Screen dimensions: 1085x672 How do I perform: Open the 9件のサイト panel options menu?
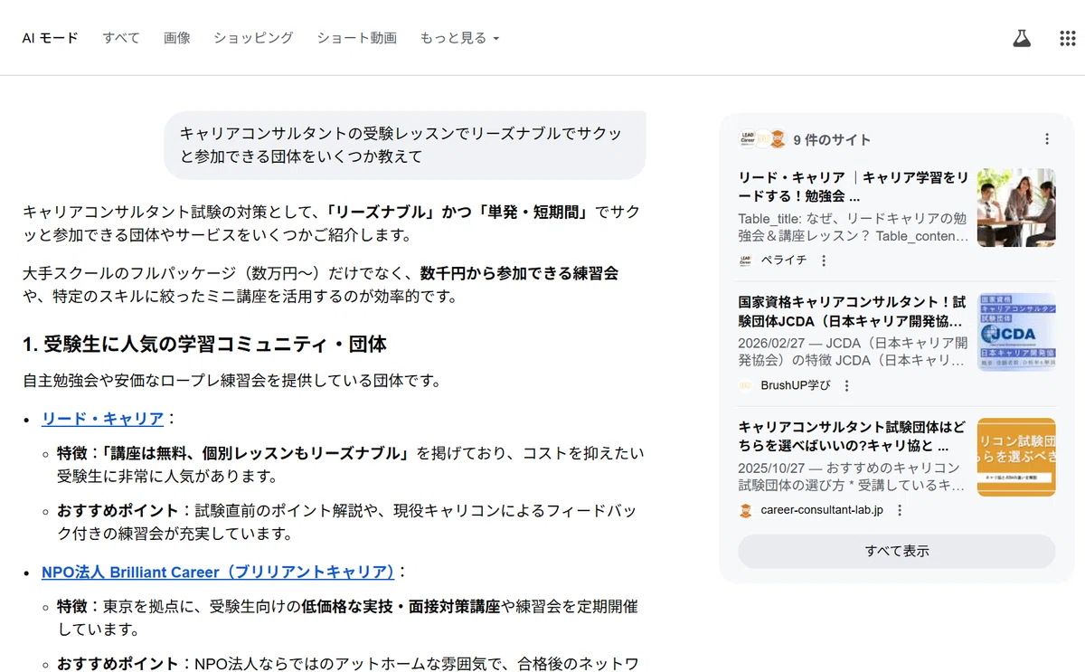1047,139
